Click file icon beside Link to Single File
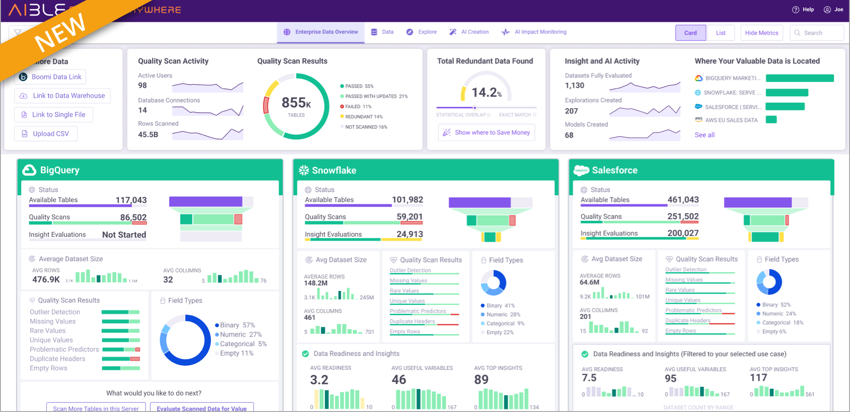This screenshot has height=412, width=850. 24,115
